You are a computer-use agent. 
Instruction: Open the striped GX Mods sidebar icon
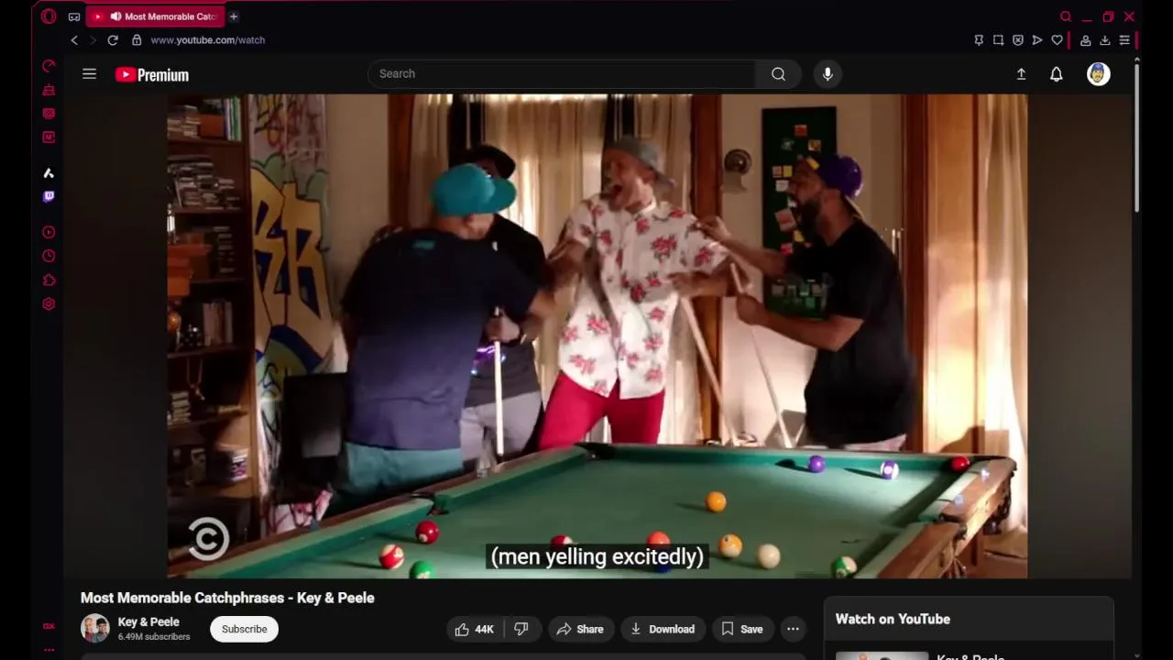coord(49,114)
